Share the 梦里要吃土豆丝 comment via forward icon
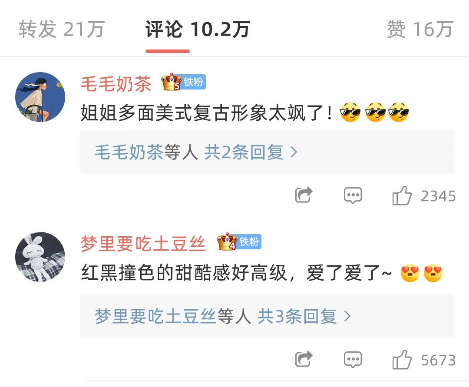Image resolution: width=469 pixels, height=387 pixels. (304, 359)
